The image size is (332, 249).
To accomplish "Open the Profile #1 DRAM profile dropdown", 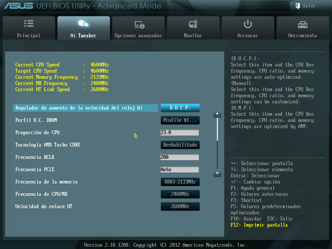I will coord(180,120).
